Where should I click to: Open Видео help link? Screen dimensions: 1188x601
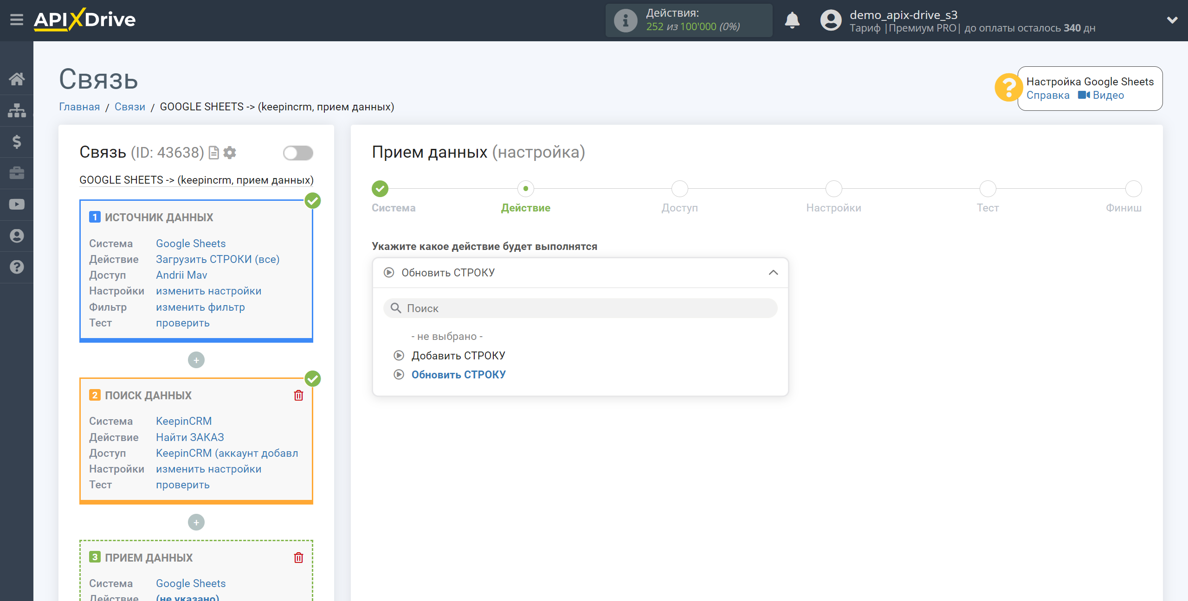1101,95
